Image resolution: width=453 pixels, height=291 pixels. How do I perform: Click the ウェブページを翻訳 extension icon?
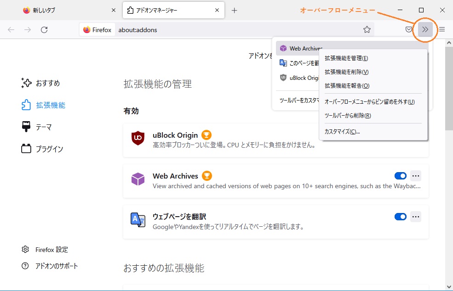tap(138, 220)
